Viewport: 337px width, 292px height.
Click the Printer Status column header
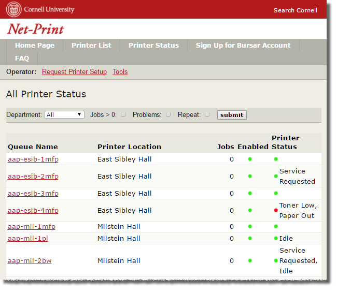click(286, 142)
